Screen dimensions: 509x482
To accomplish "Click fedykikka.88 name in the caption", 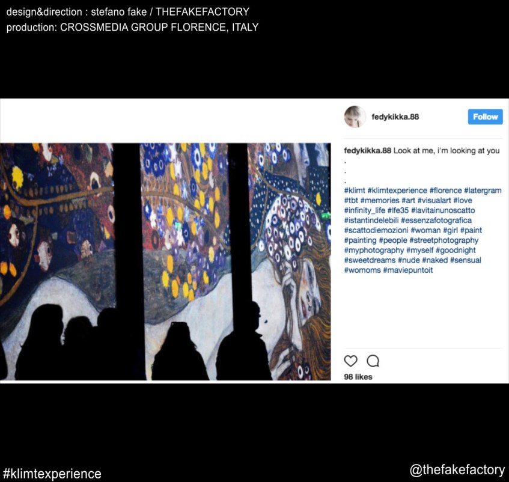I will click(367, 151).
